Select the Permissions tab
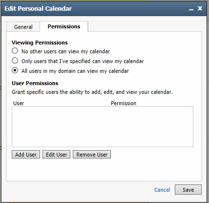The image size is (209, 203). tap(64, 26)
